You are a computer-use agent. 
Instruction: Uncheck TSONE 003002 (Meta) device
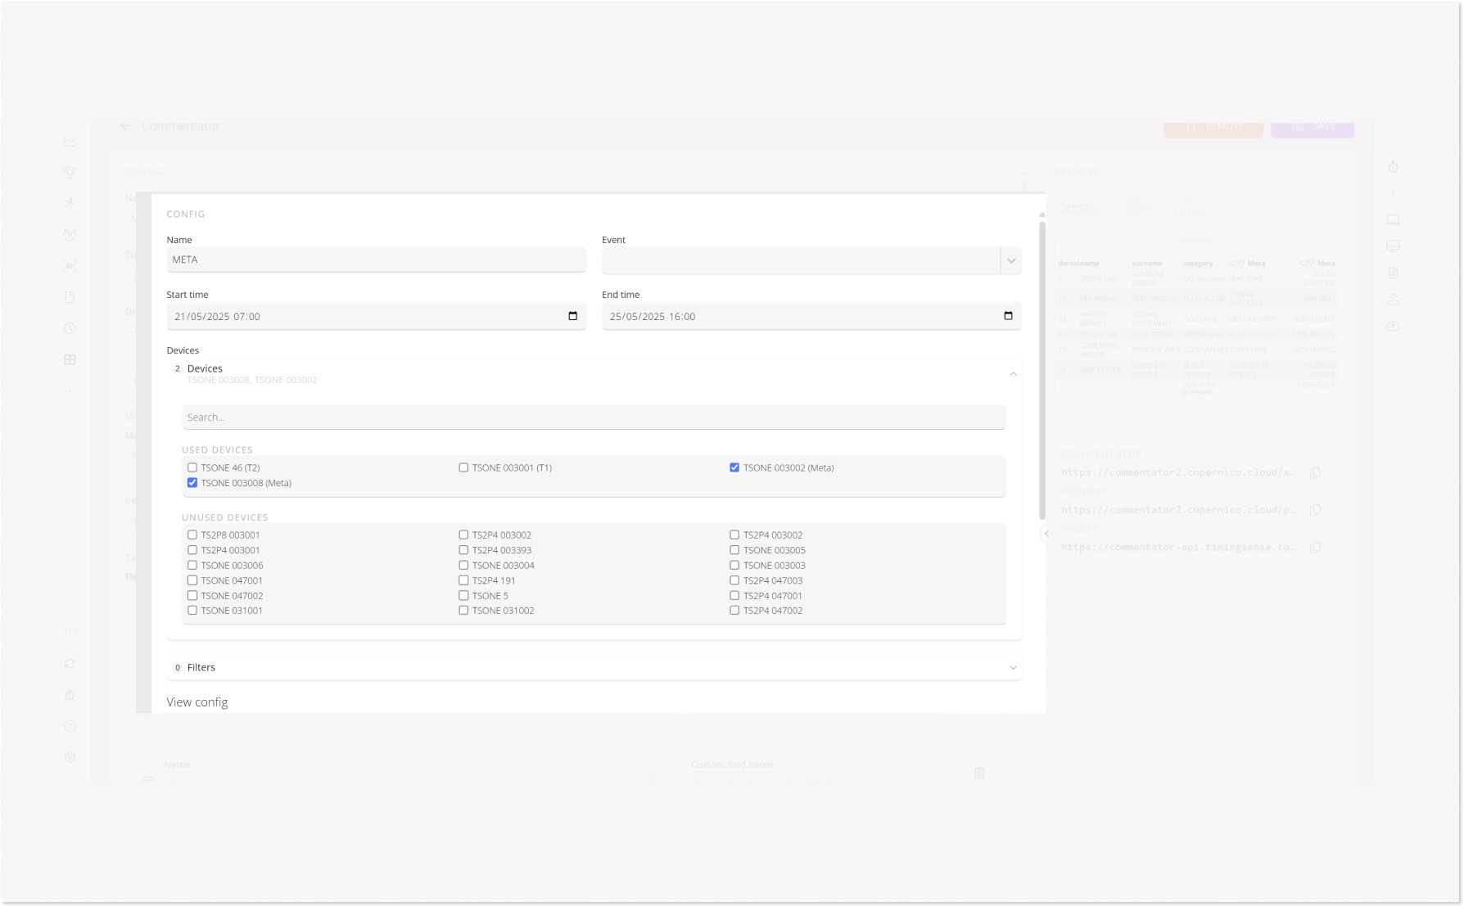point(734,467)
